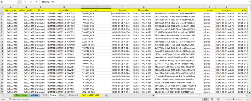Click the Picker header cell
251x101 pixels.
pos(41,10)
